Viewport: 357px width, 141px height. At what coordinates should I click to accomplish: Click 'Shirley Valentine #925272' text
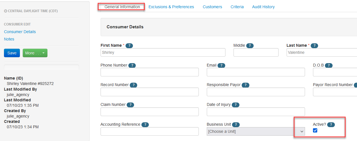click(x=30, y=84)
